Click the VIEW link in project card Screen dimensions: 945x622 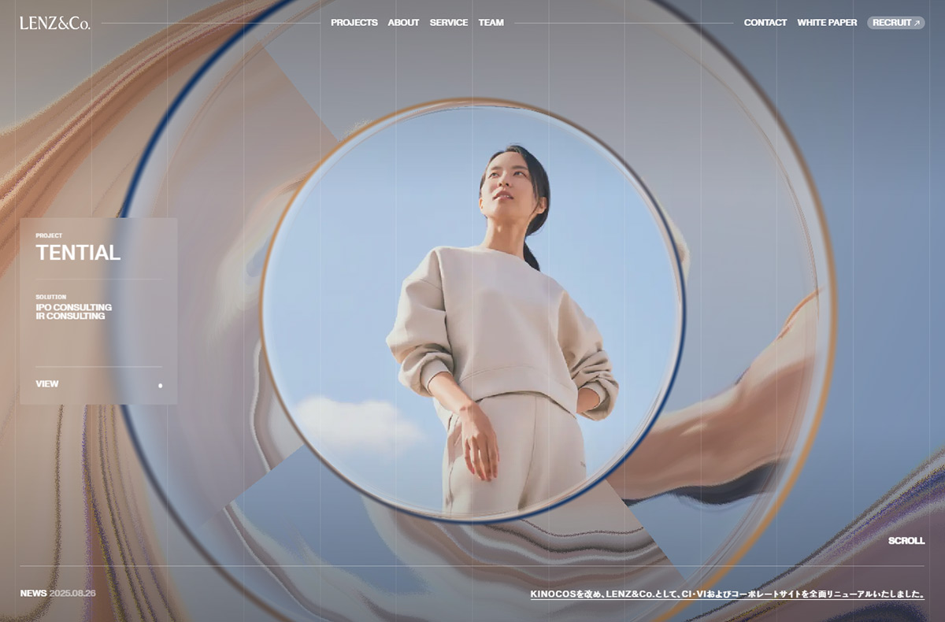47,384
